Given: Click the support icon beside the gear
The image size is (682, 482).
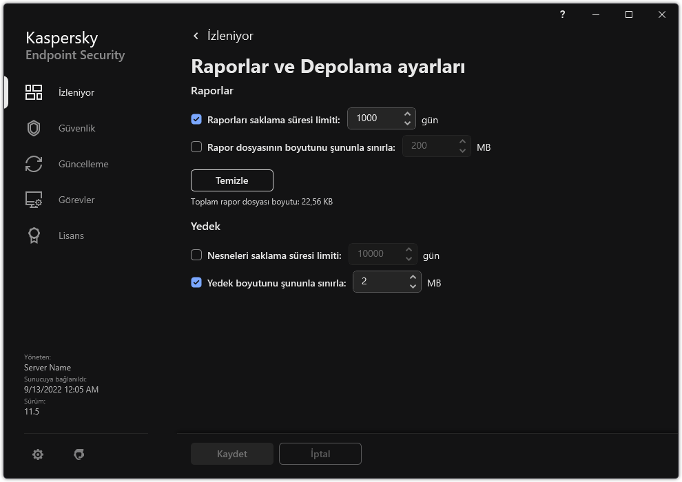Looking at the screenshot, I should 79,454.
